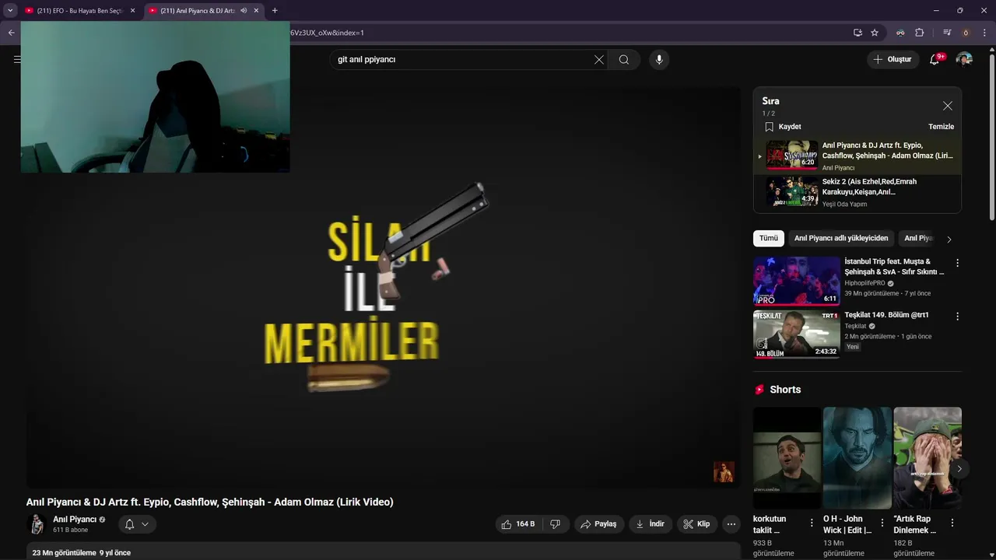Open more actions three-dot button below video
This screenshot has height=560, width=996.
coord(731,524)
